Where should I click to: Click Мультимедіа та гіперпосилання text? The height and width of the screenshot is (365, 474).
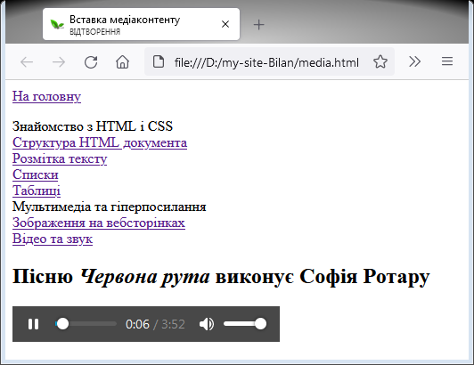point(109,207)
